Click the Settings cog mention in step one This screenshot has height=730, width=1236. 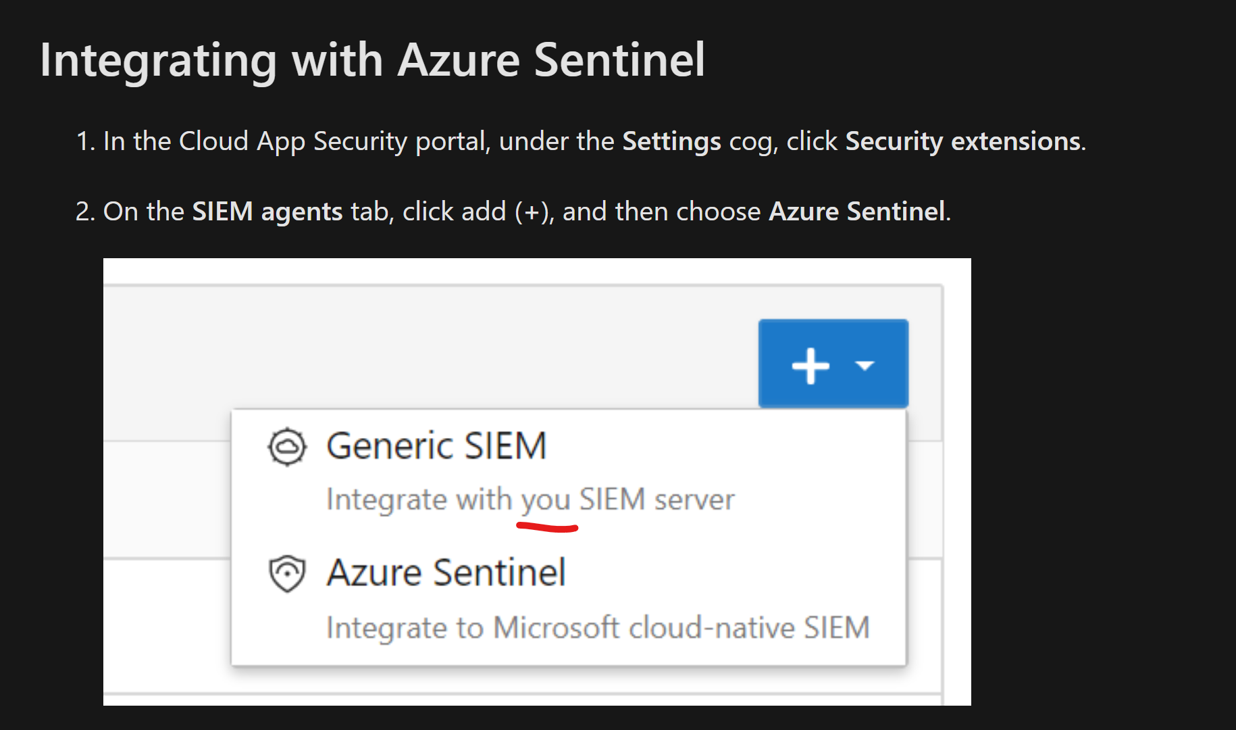(671, 141)
